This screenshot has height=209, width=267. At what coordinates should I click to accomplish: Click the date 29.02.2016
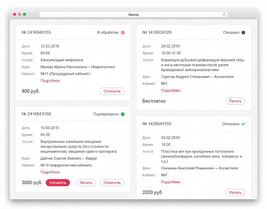[x=171, y=46]
